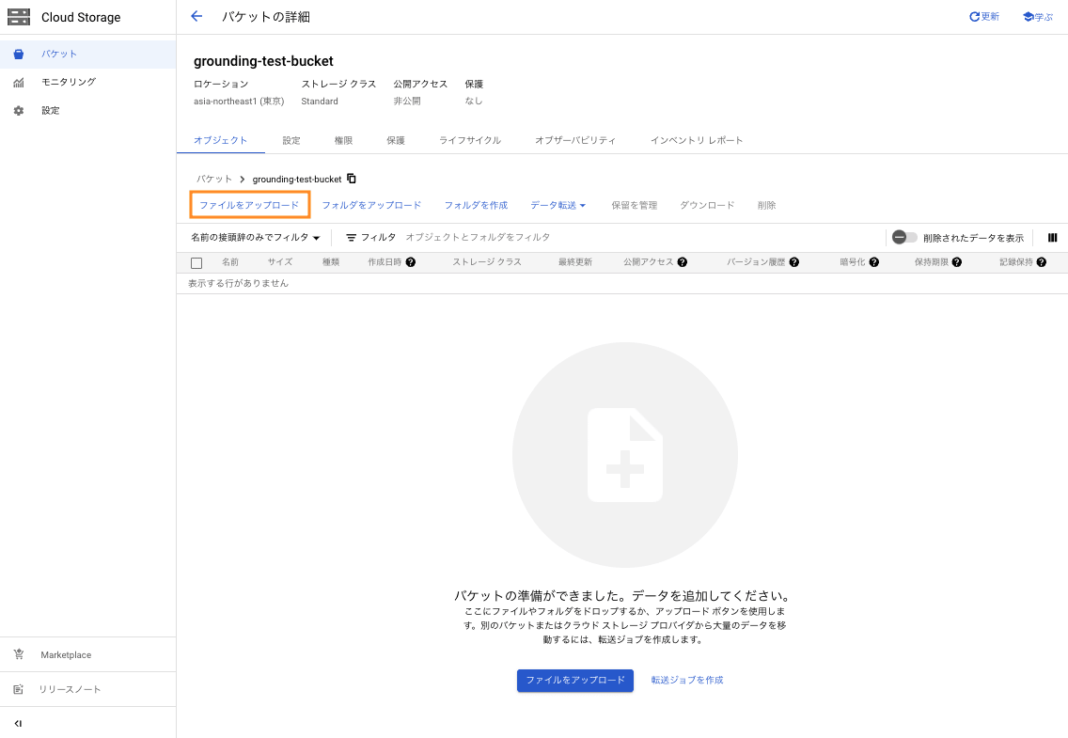Screen dimensions: 1068x738
Task: Click help icon next to 公開アクセス column
Action: [683, 262]
